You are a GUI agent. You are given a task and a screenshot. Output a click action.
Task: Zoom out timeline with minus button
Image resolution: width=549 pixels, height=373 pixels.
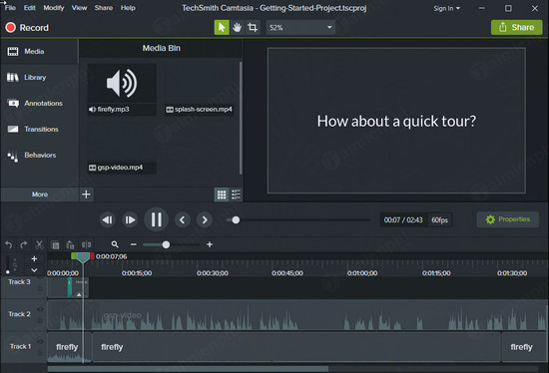pyautogui.click(x=134, y=244)
